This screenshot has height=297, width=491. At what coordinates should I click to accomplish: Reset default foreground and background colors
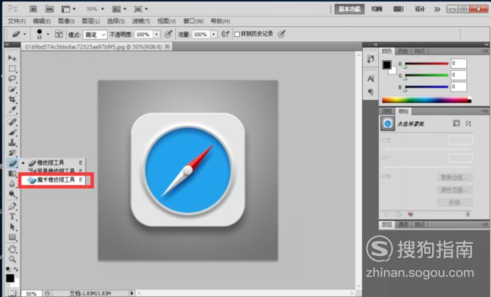[x=8, y=269]
